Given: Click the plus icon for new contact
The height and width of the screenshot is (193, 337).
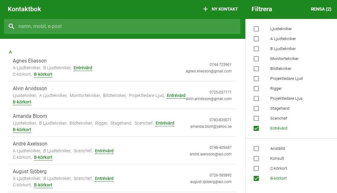Looking at the screenshot, I should 205,9.
